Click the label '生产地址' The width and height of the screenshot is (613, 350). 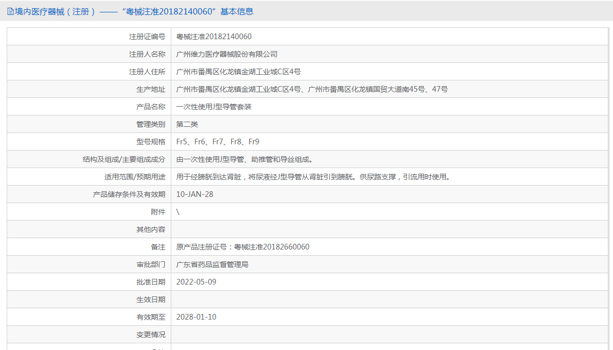click(x=151, y=90)
